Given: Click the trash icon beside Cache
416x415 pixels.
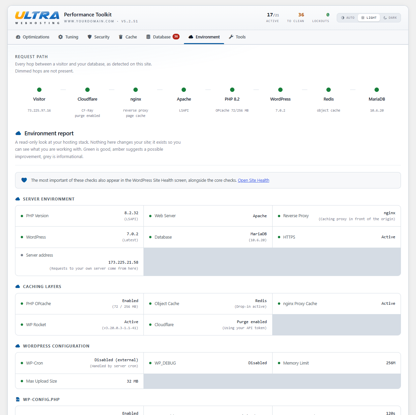Looking at the screenshot, I should click(x=121, y=37).
